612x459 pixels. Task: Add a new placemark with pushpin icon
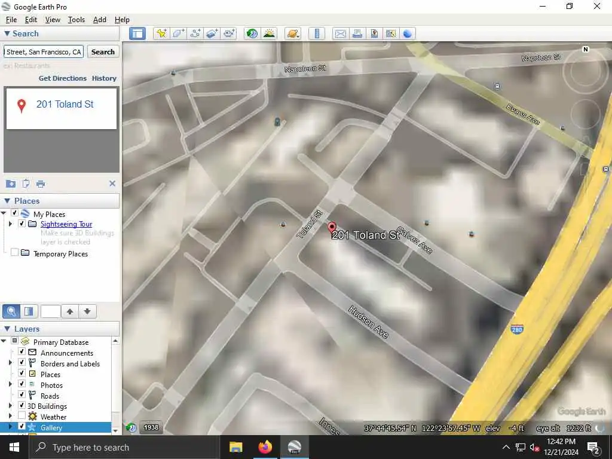point(161,33)
